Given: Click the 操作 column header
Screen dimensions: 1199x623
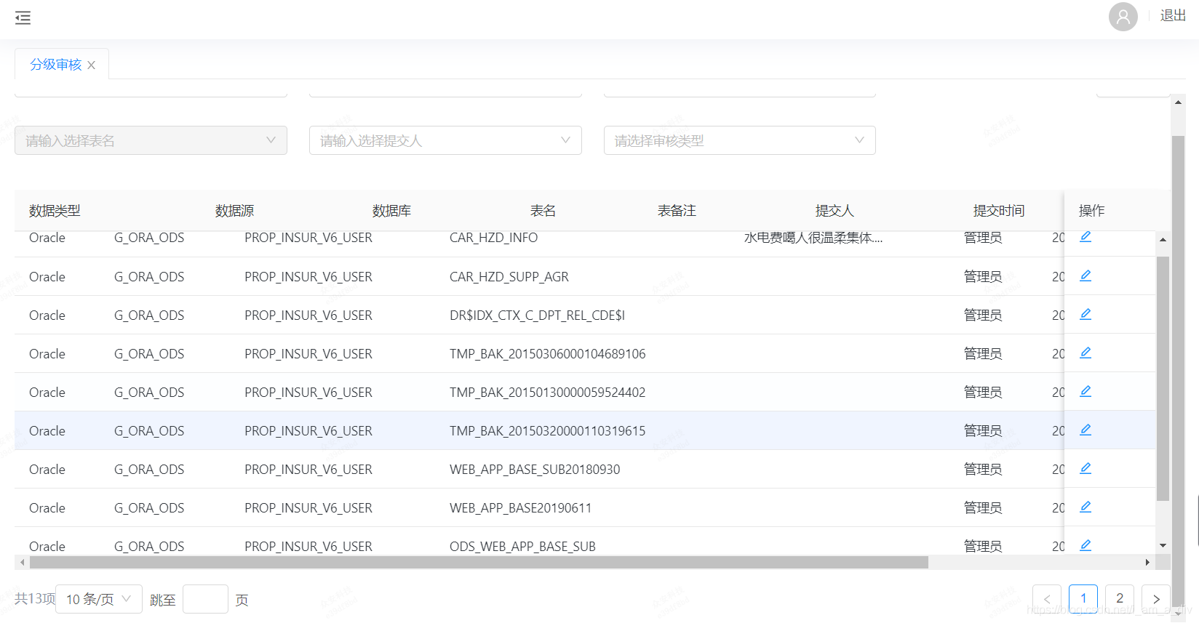Looking at the screenshot, I should point(1091,211).
